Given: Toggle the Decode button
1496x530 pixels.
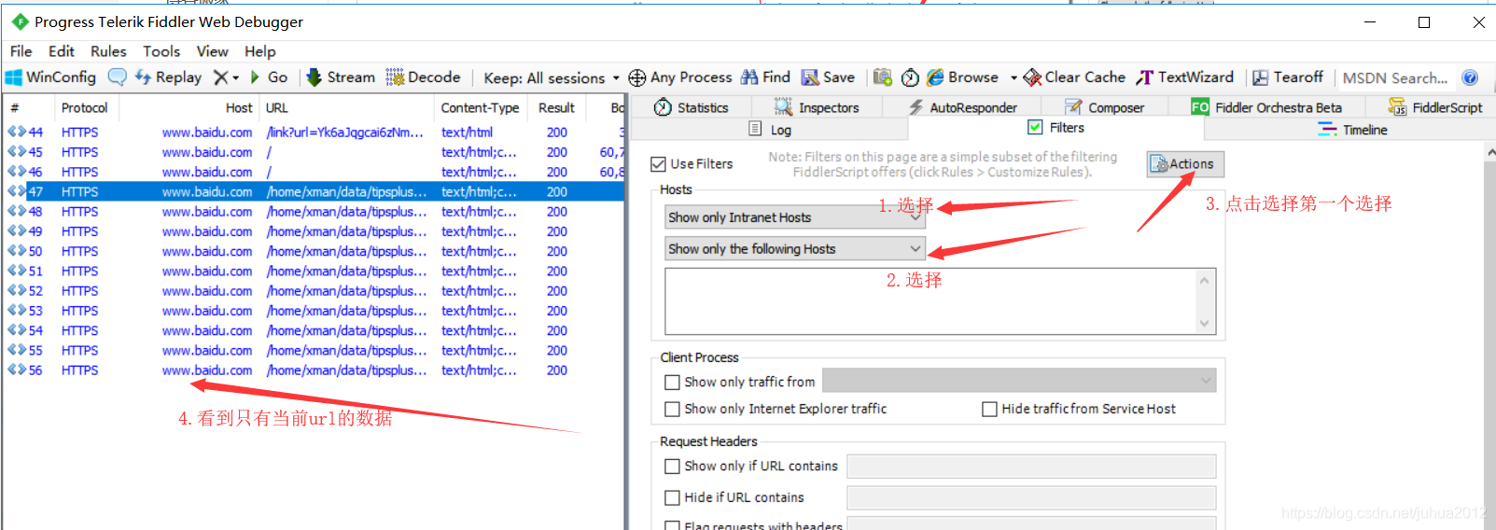Looking at the screenshot, I should [x=424, y=77].
